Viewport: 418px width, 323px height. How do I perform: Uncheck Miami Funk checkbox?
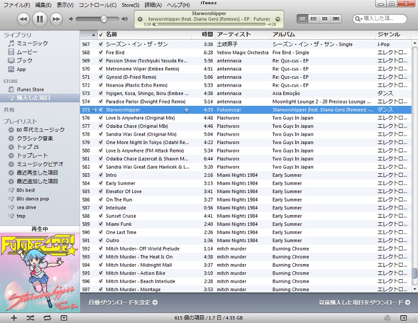point(100,224)
